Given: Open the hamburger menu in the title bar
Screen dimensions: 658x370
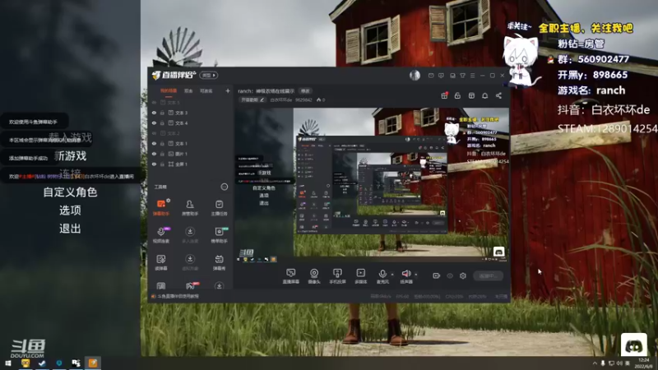Looking at the screenshot, I should (472, 76).
